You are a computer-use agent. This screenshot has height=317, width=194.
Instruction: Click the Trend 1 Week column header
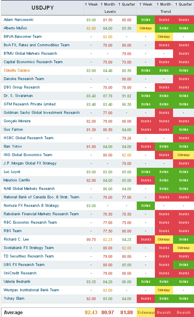[x=146, y=4]
